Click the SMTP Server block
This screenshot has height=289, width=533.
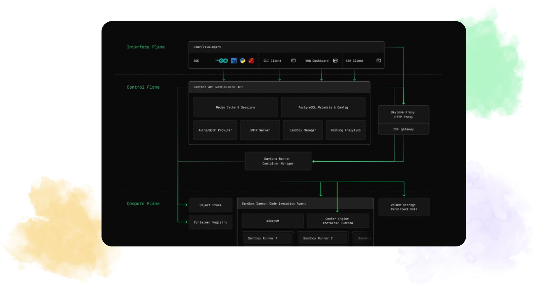pos(260,130)
